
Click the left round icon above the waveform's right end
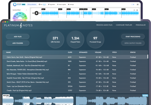coord(134,10)
